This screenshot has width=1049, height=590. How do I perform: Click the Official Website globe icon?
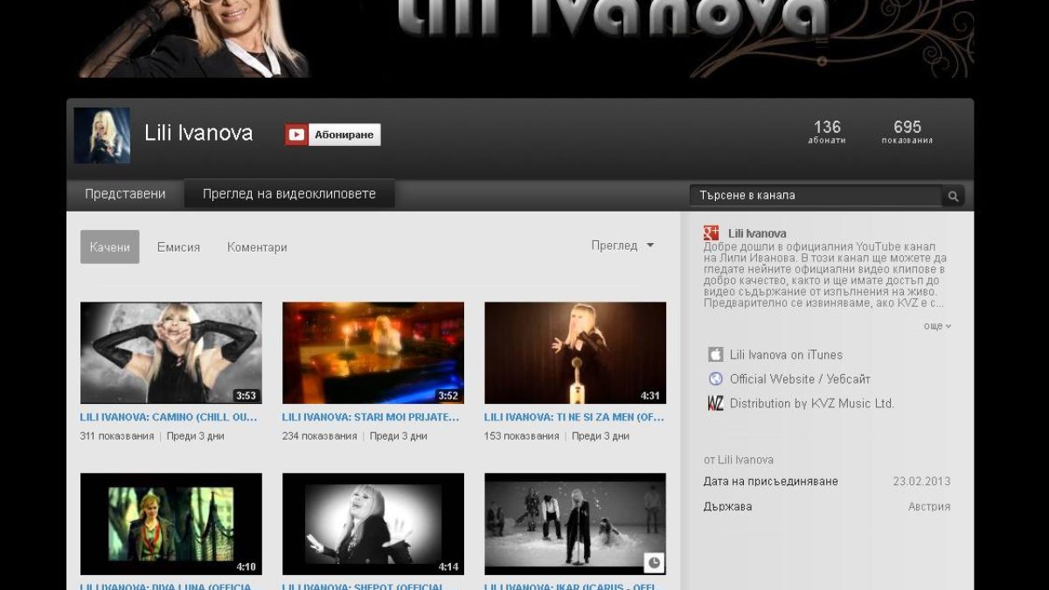[715, 378]
